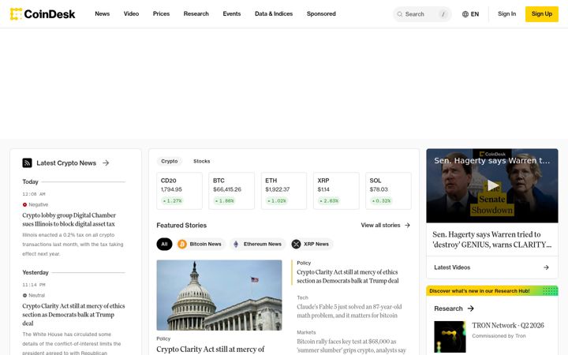
Task: Click Policy label under Capitol image
Action: tap(163, 338)
